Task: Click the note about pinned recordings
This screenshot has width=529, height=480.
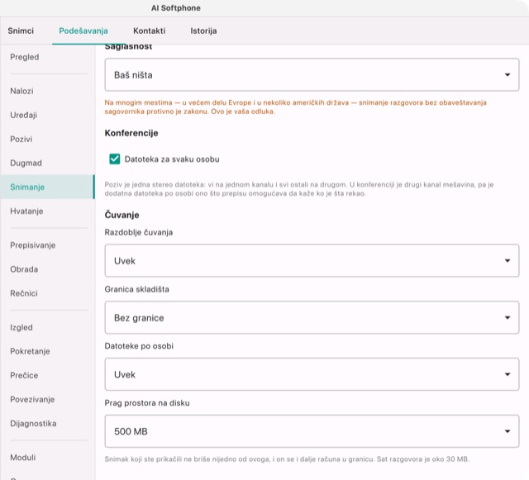Action: click(287, 459)
